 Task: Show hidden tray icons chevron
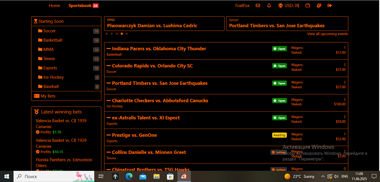click(323, 176)
